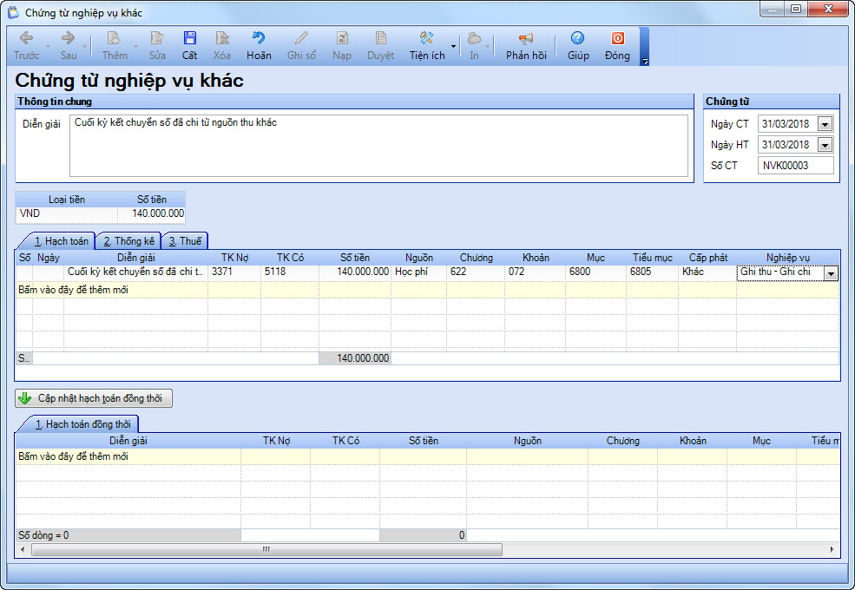The width and height of the screenshot is (855, 590).
Task: Click the VND currency cell
Action: click(66, 213)
